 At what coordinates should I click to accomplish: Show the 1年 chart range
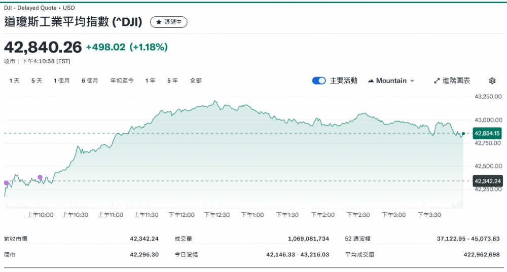coord(150,81)
